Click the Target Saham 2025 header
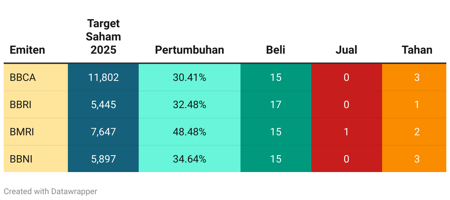 (x=103, y=36)
